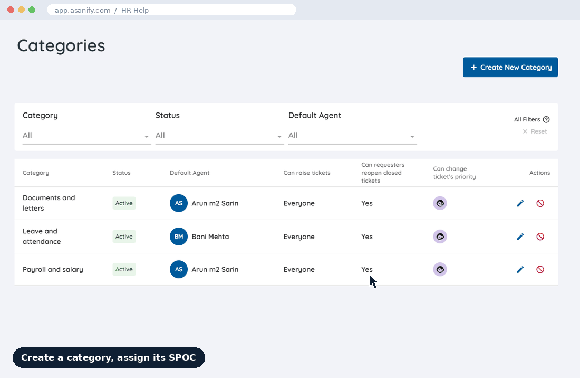Click the Actions column header
The height and width of the screenshot is (378, 580).
[540, 173]
